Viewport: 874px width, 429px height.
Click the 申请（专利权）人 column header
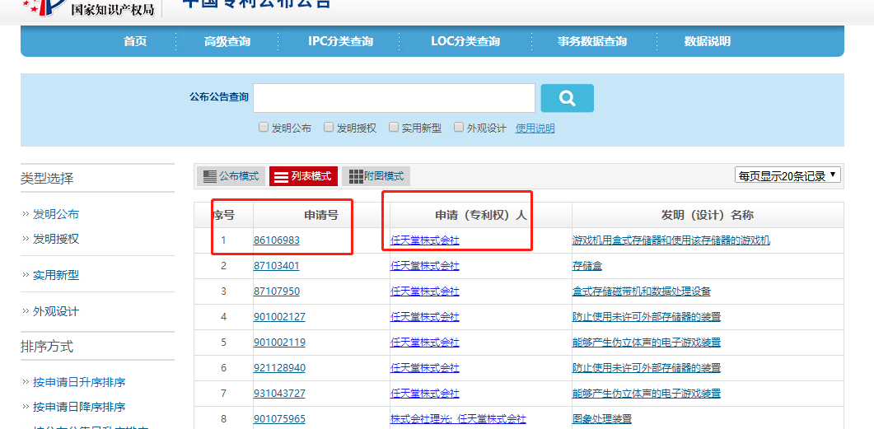[x=480, y=215]
